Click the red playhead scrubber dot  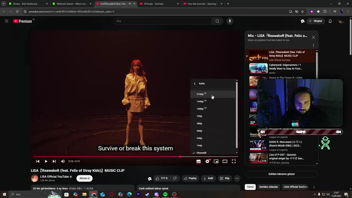point(180,157)
